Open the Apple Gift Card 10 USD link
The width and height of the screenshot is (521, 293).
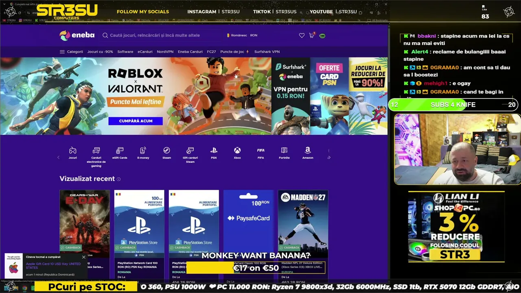point(53,266)
